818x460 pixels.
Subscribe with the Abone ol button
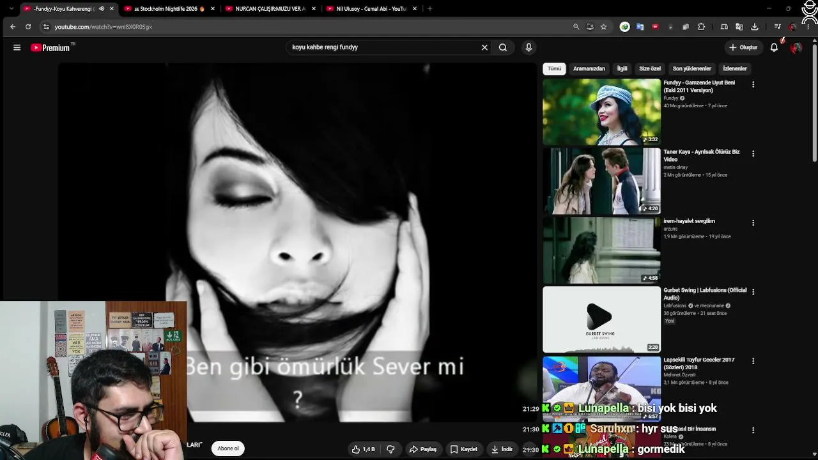[x=228, y=448]
